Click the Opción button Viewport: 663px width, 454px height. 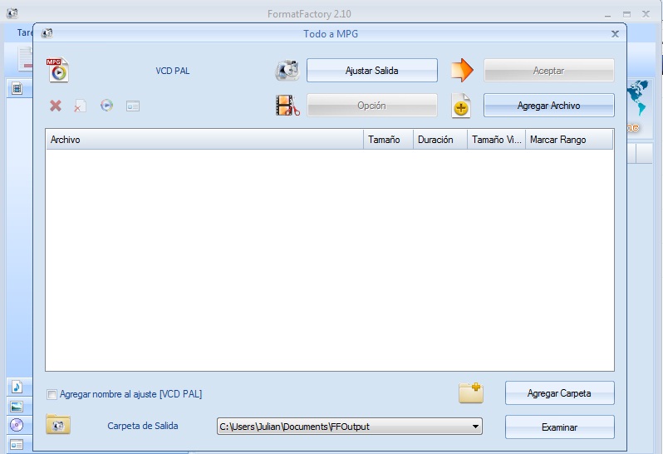tap(372, 106)
